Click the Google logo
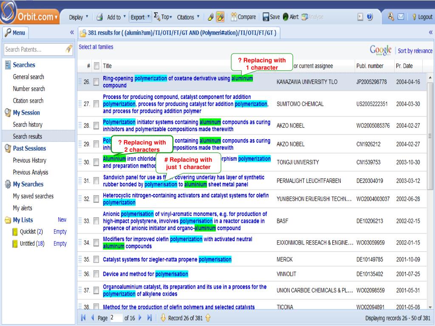 click(380, 51)
